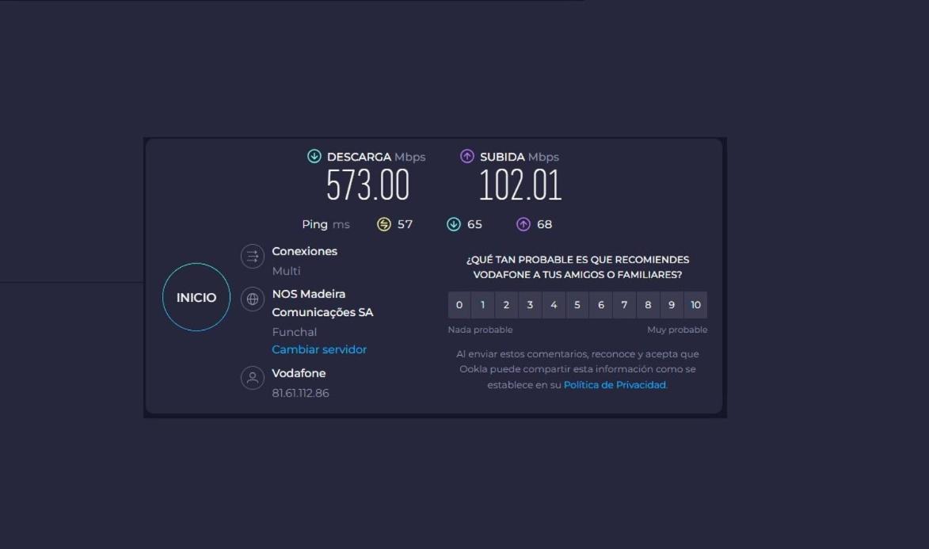Click the purple upload latency icon
This screenshot has height=549, width=929.
tap(524, 224)
